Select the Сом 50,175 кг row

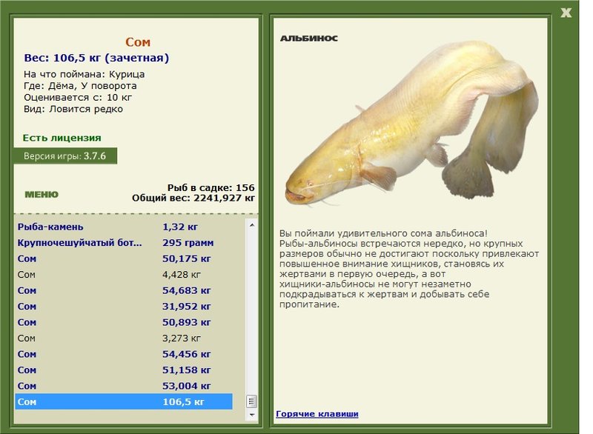click(x=124, y=258)
